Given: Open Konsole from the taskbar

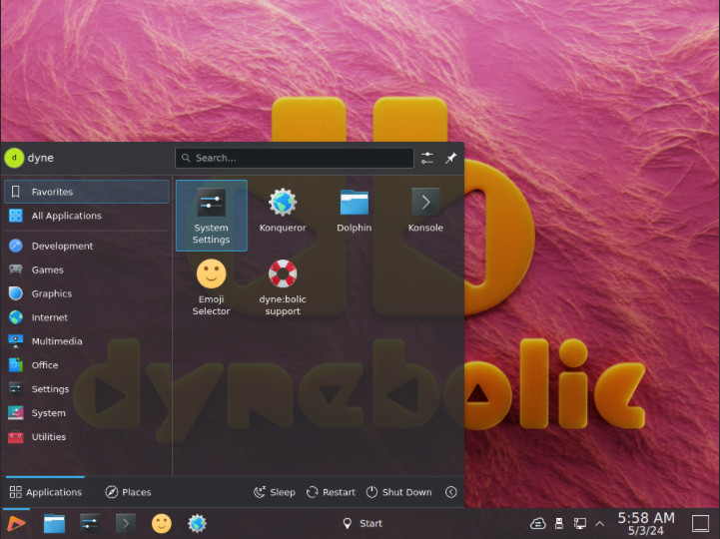Looking at the screenshot, I should pyautogui.click(x=126, y=523).
